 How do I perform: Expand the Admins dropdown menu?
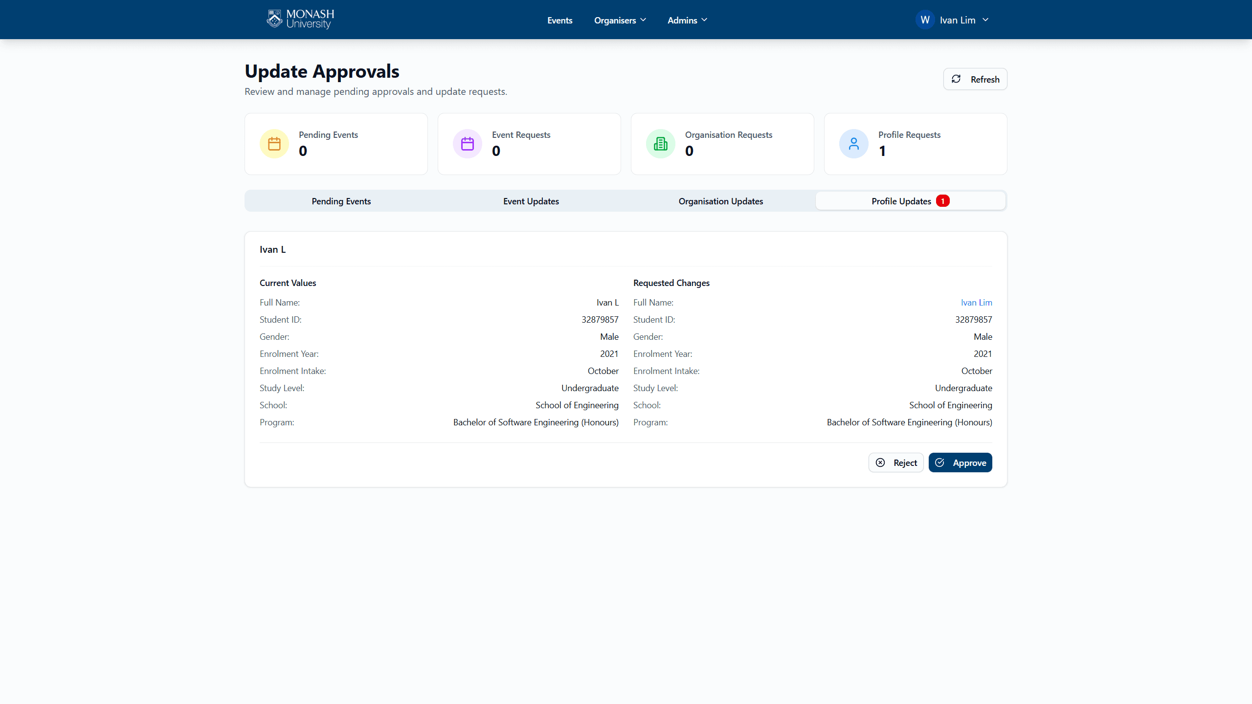click(x=687, y=20)
